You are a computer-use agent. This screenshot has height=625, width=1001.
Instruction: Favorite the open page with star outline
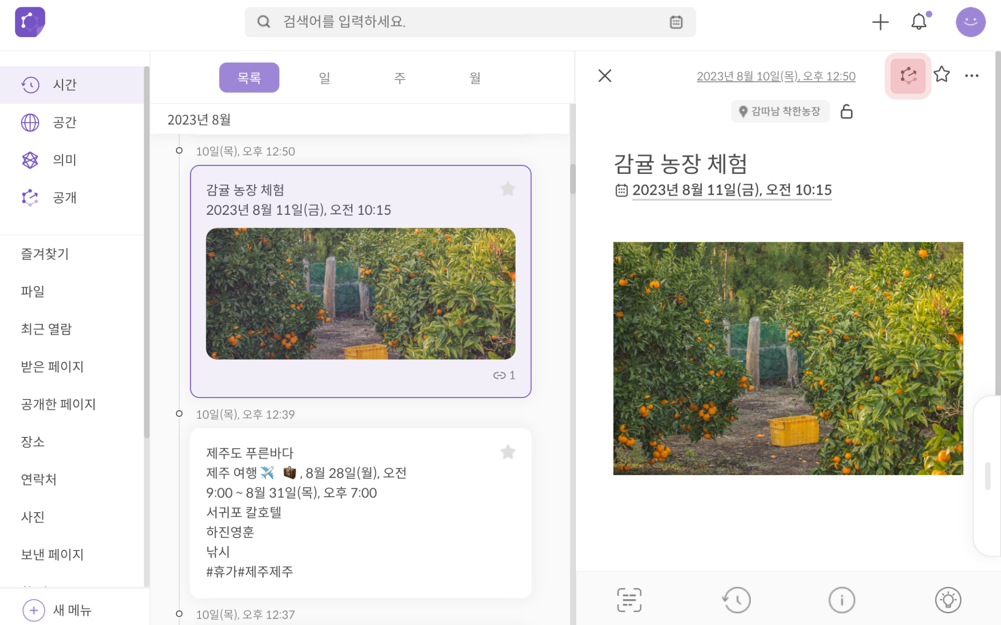[x=941, y=75]
